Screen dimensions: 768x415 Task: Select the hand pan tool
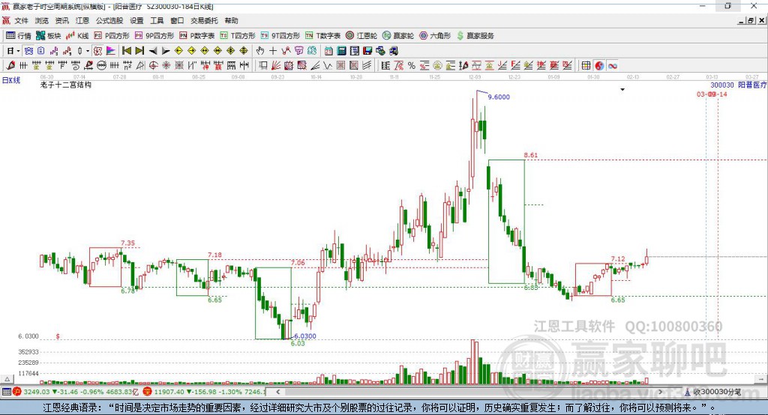(260, 50)
